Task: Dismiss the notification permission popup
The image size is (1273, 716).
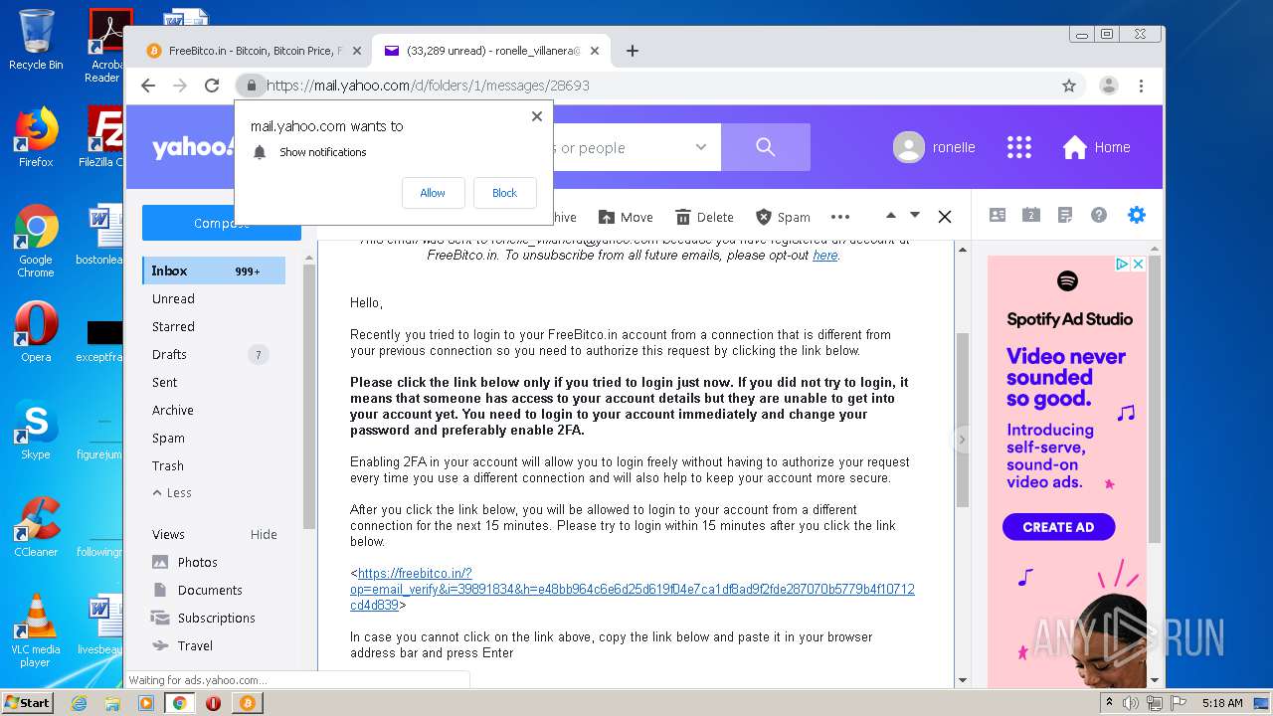Action: [x=537, y=116]
